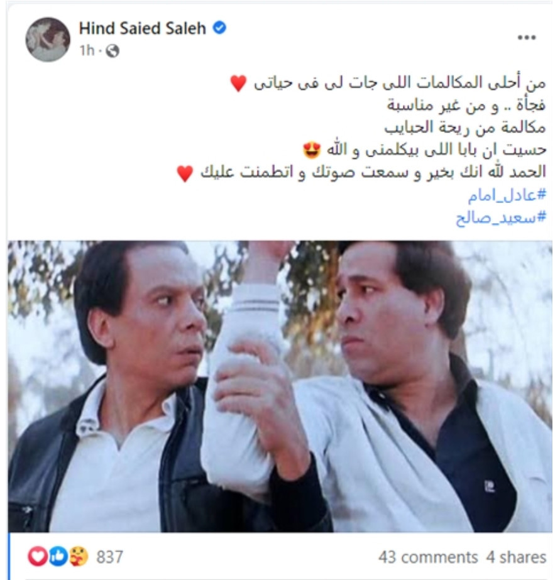Click the Love heart reaction icon

point(38,556)
